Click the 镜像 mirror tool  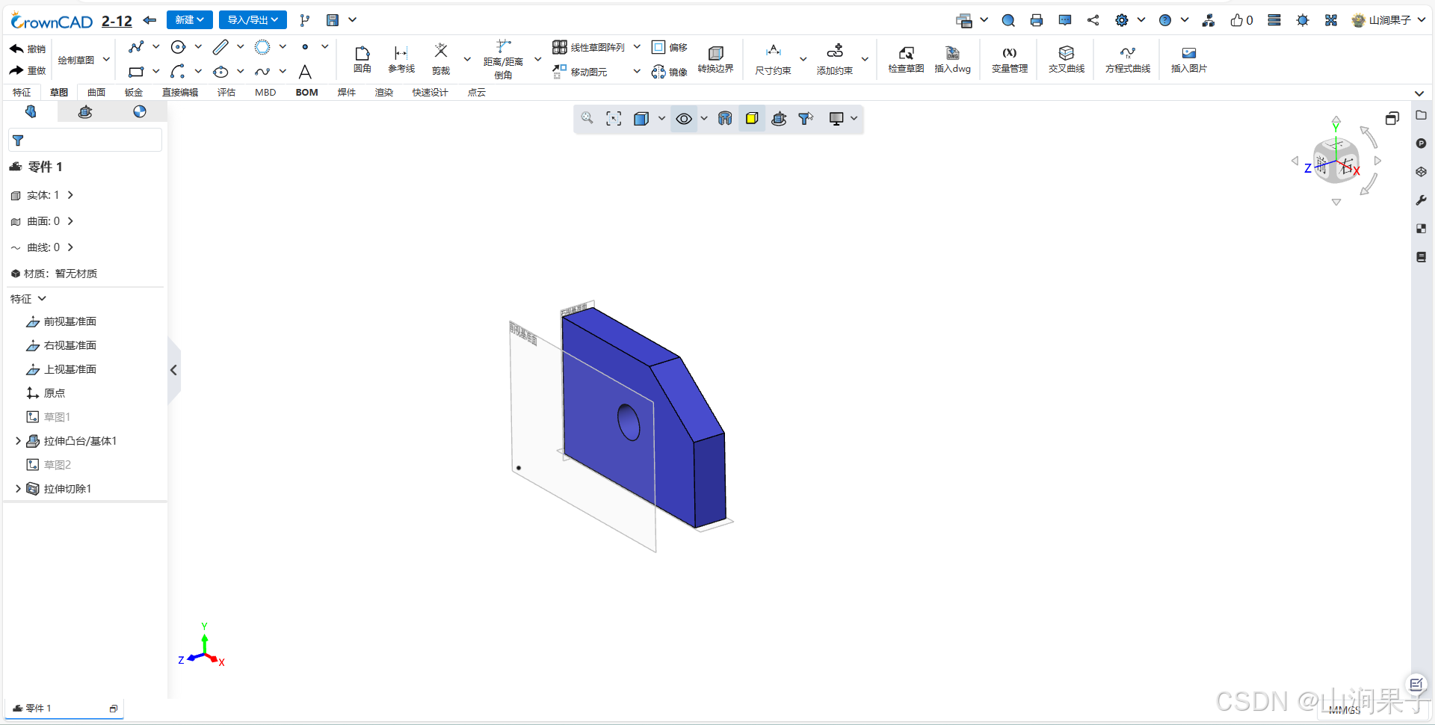[670, 72]
